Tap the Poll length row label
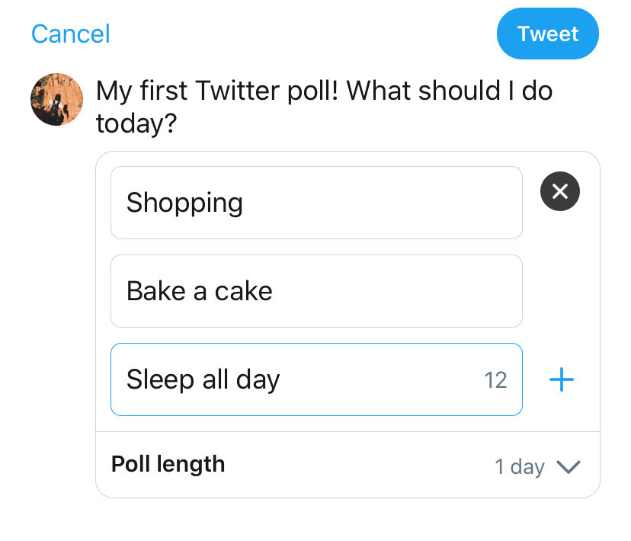The width and height of the screenshot is (631, 541). click(168, 464)
